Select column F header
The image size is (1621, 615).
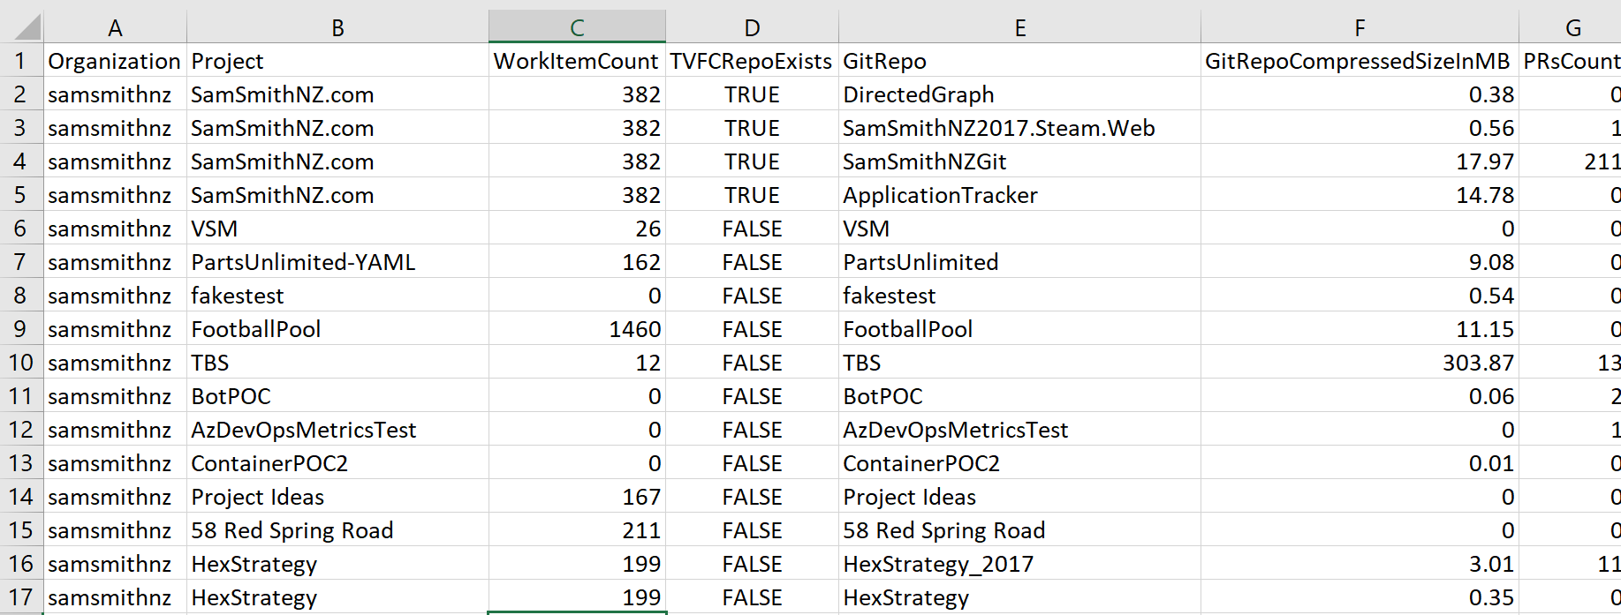1360,27
